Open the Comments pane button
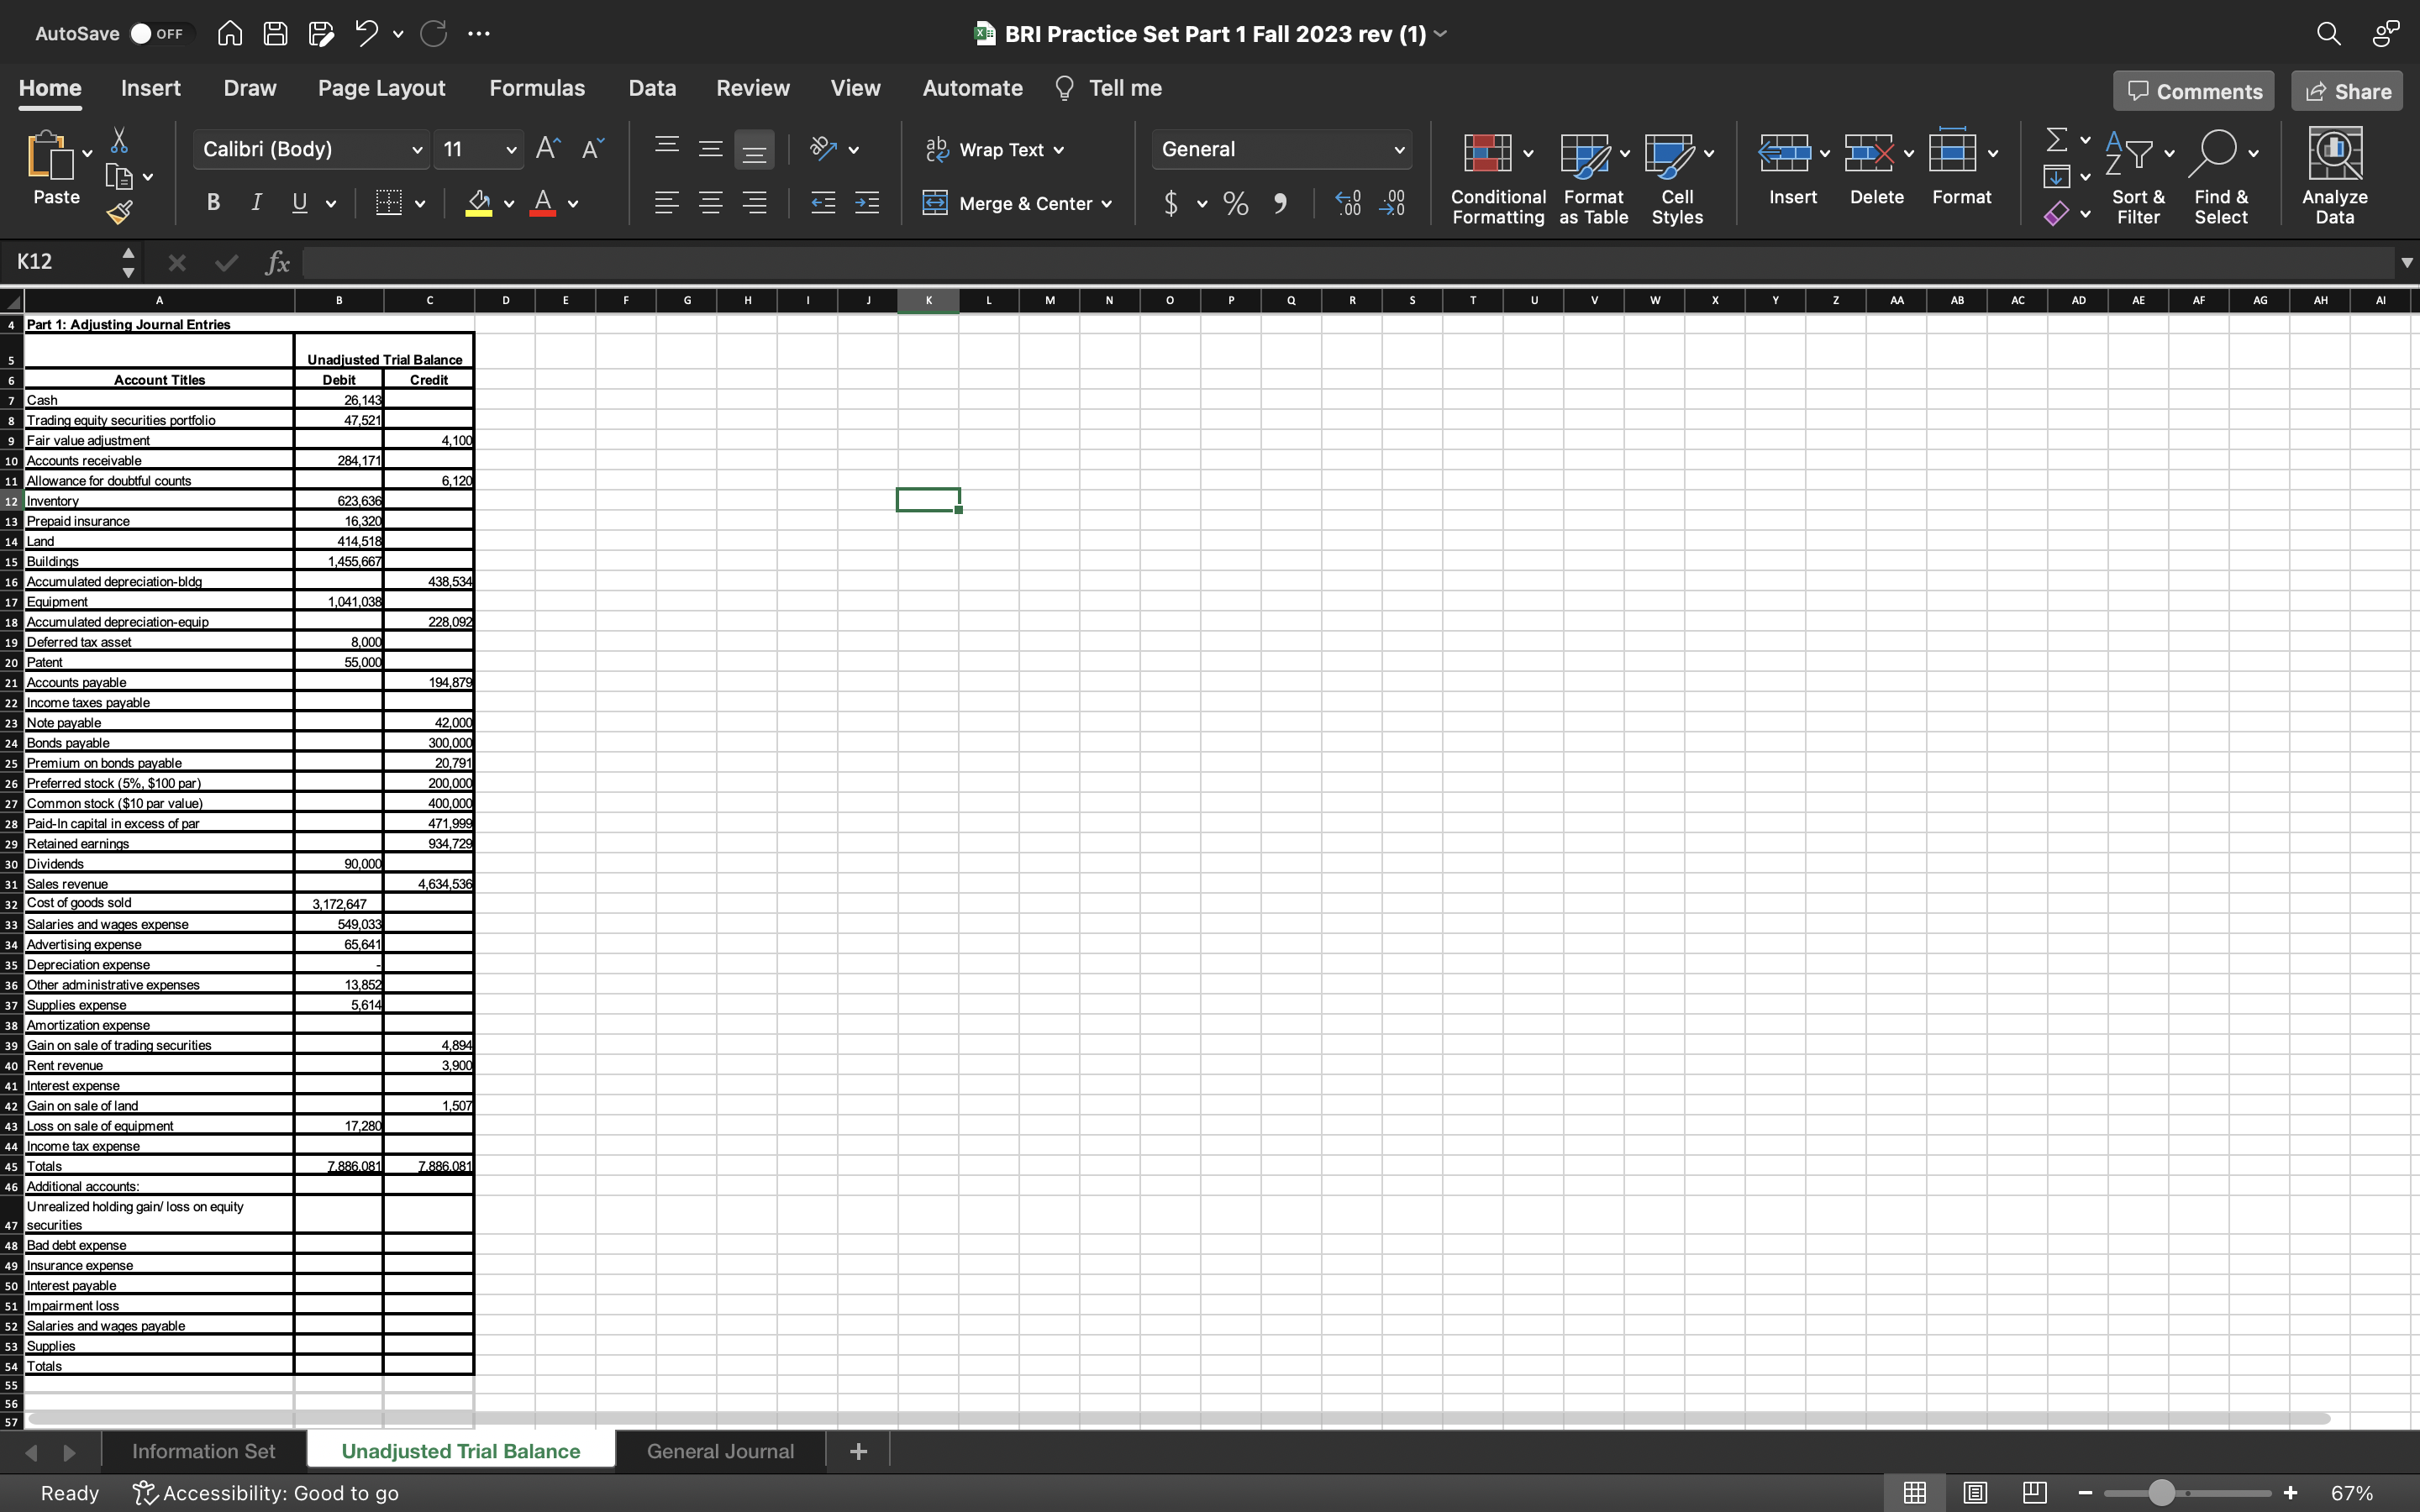The width and height of the screenshot is (2420, 1512). (2194, 91)
